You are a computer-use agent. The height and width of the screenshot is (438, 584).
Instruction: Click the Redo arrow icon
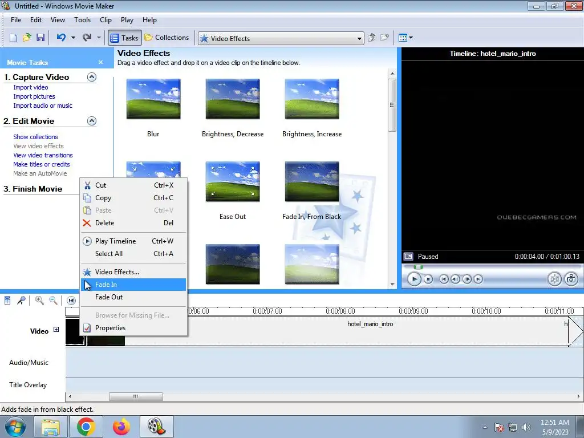tap(87, 37)
